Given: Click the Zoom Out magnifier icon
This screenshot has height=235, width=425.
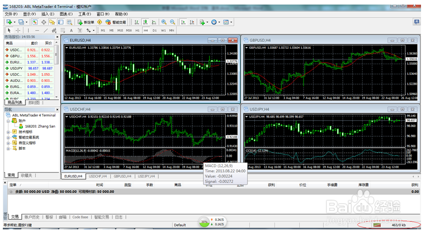Looking at the screenshot, I should click(x=172, y=22).
